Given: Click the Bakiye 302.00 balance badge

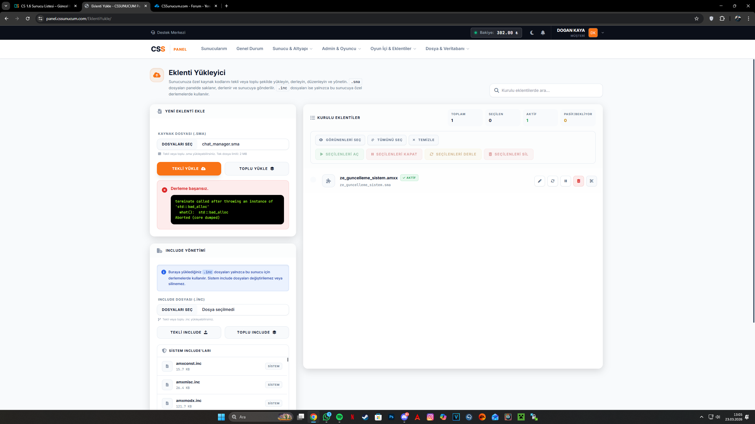Looking at the screenshot, I should coord(496,33).
